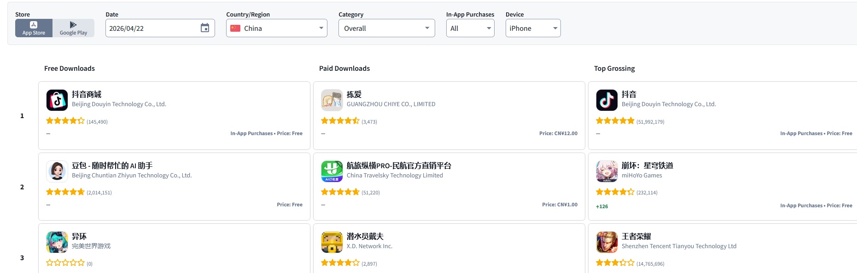
Task: Open the 异环 app title
Action: coord(79,236)
